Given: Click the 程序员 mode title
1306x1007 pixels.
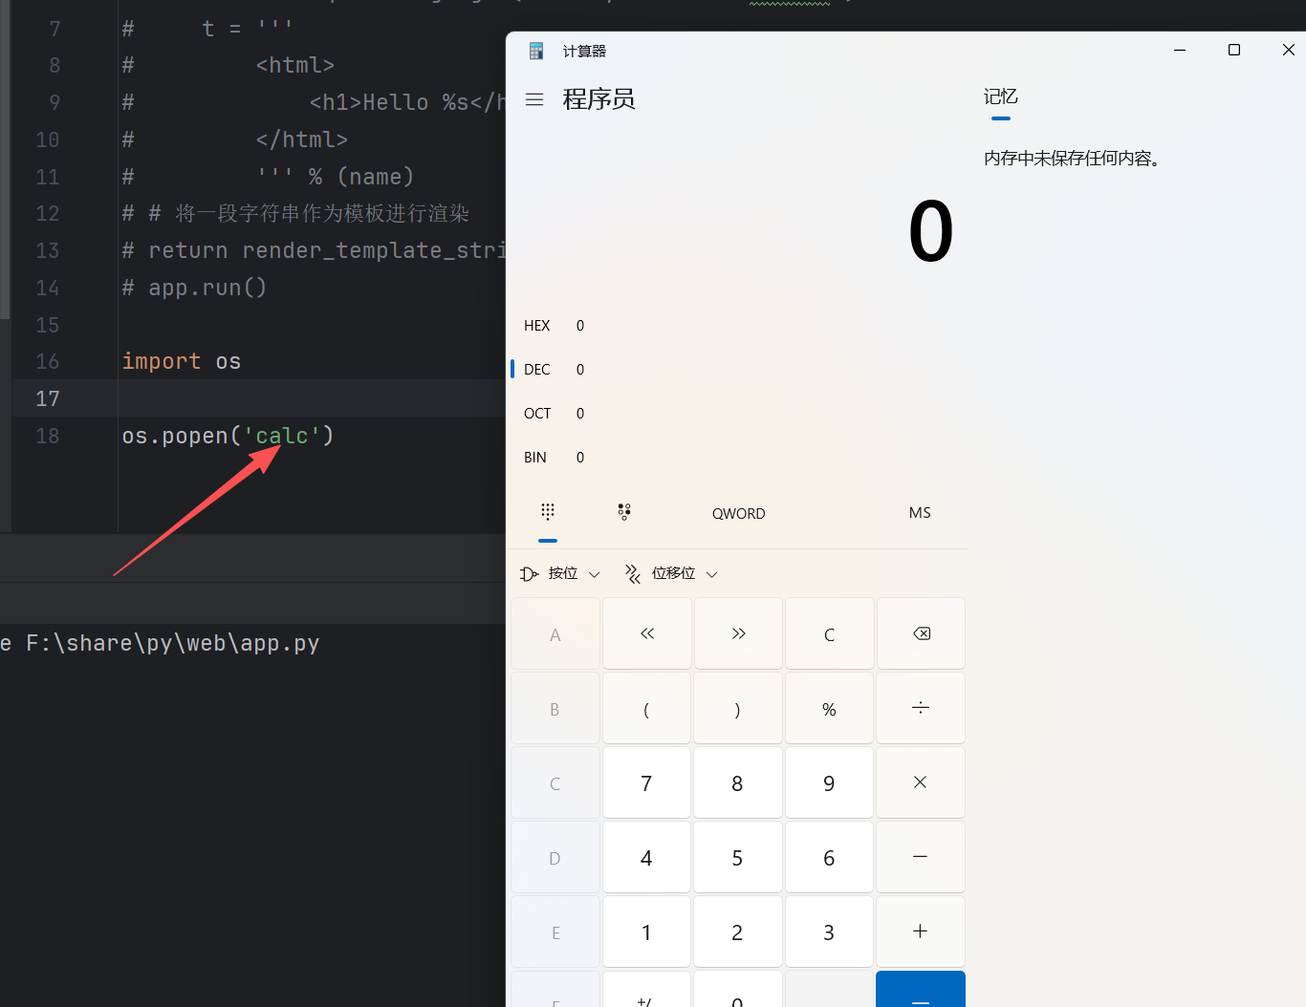Looking at the screenshot, I should click(599, 99).
